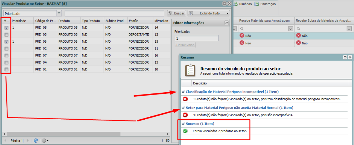The height and width of the screenshot is (145, 354).
Task: Open filter dropdown under Recebe Materiais para Amostragem
Action: tap(291, 29)
